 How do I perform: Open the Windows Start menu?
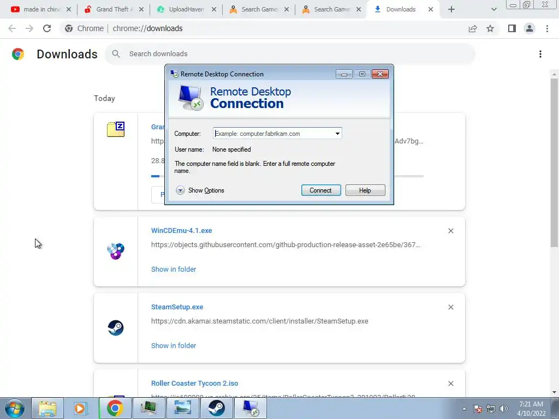15,408
